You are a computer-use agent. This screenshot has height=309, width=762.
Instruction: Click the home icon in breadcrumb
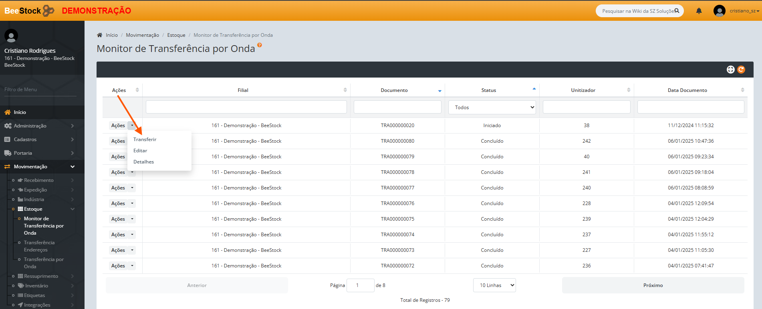coord(100,35)
